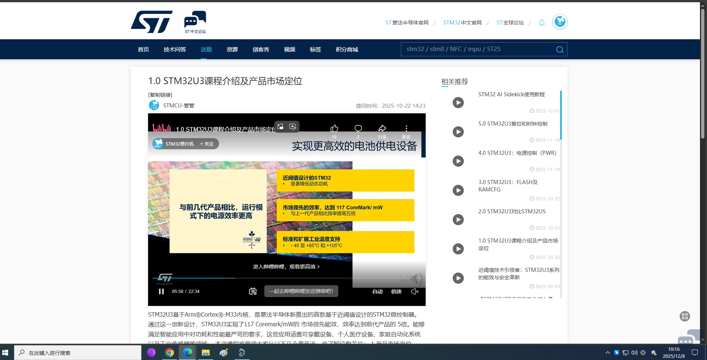Image resolution: width=707 pixels, height=360 pixels.
Task: Open the 资源 nav tab
Action: click(x=232, y=49)
